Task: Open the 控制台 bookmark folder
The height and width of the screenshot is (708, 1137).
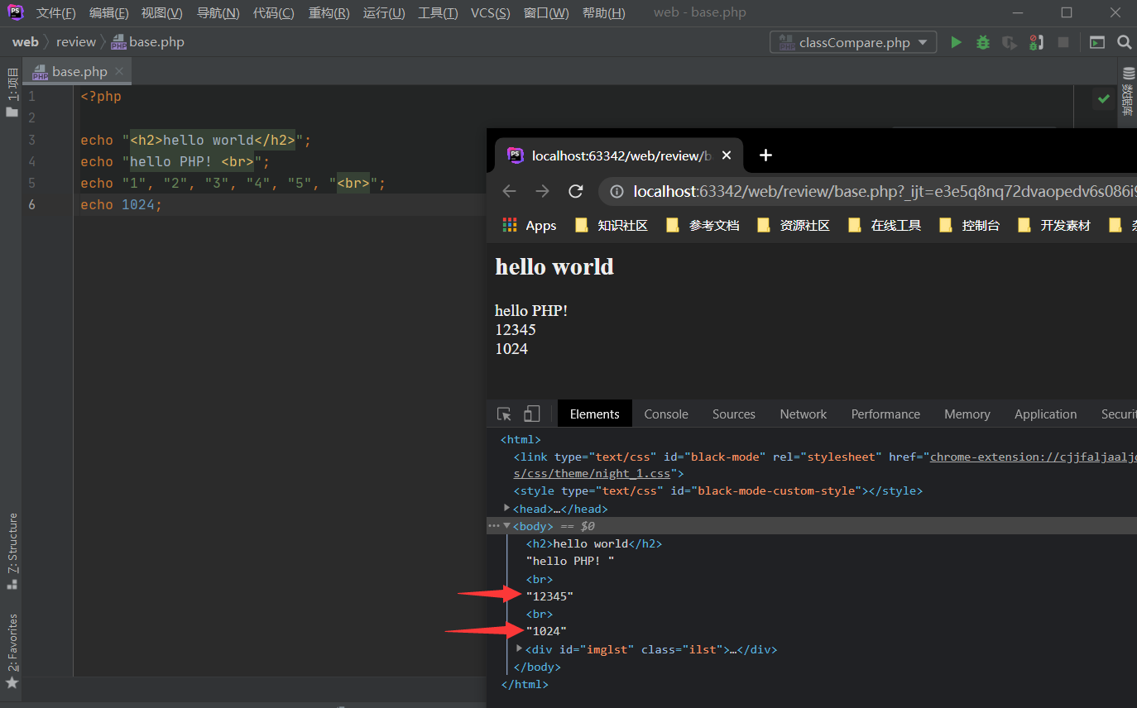Action: (x=969, y=226)
